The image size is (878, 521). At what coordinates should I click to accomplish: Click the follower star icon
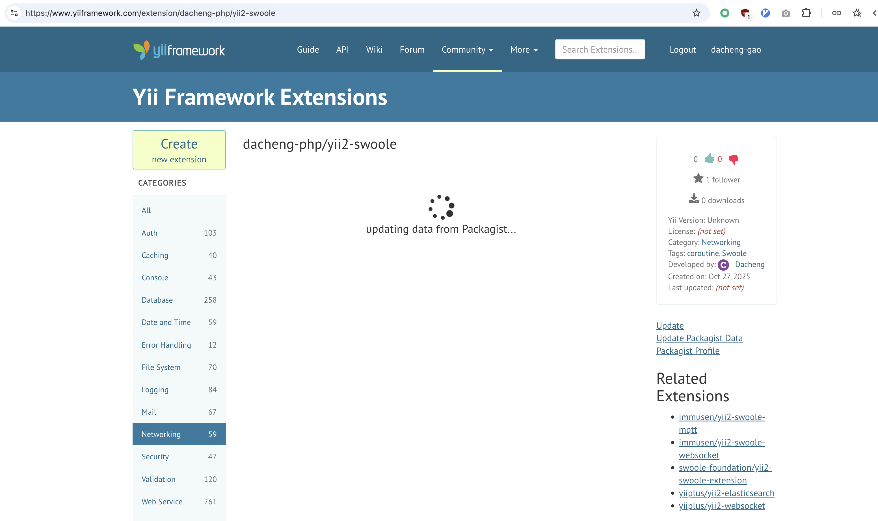pos(698,179)
